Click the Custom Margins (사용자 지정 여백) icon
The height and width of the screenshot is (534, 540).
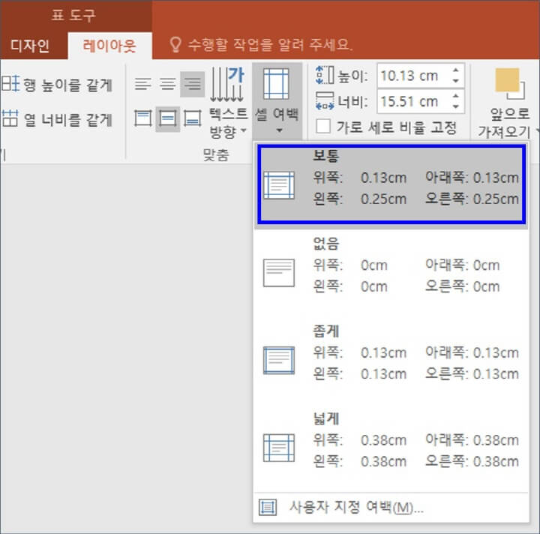coord(268,507)
